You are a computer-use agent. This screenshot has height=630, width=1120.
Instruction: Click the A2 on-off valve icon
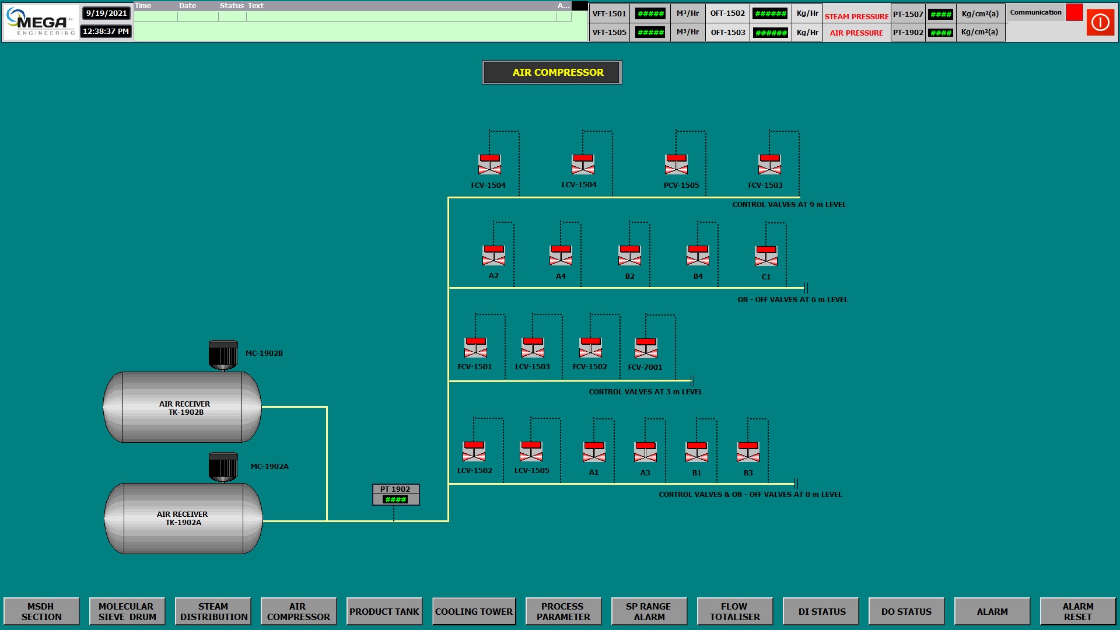click(x=494, y=256)
